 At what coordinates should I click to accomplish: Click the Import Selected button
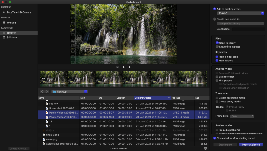(x=251, y=145)
